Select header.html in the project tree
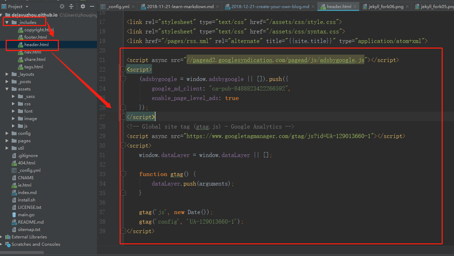Screen dimensions: 454x256 coord(37,45)
